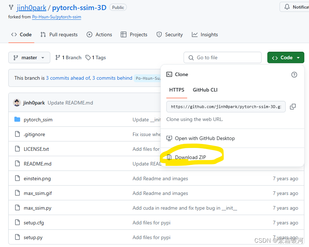This screenshot has width=309, height=247.
Task: Open the master branch dropdown
Action: pos(29,57)
